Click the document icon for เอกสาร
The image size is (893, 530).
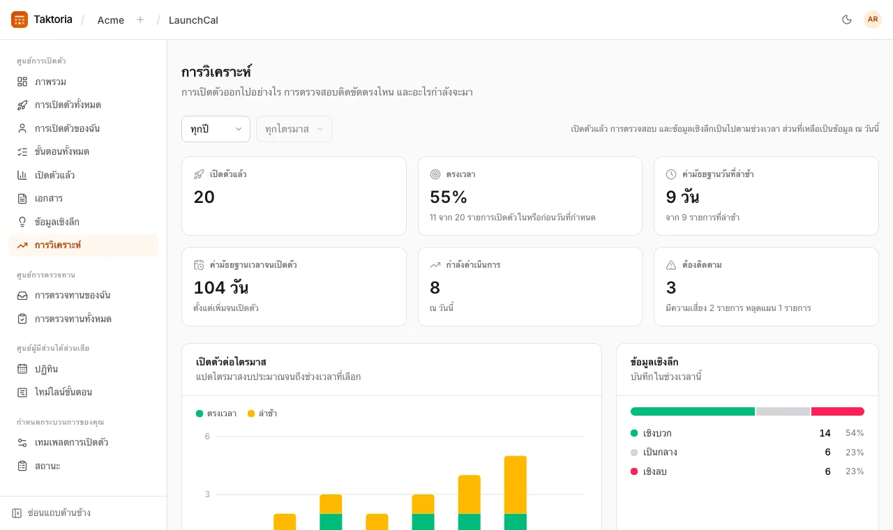pos(22,199)
